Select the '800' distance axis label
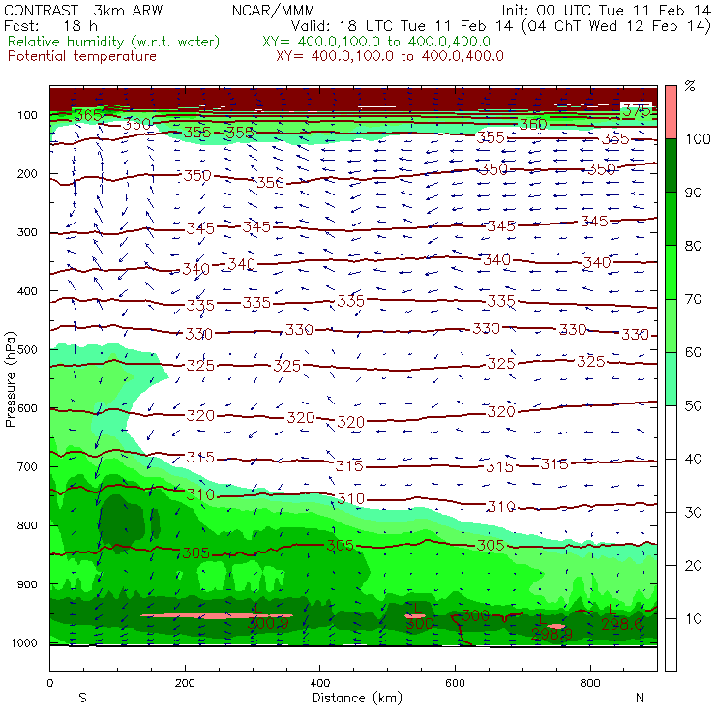Image resolution: width=716 pixels, height=716 pixels. tap(590, 683)
